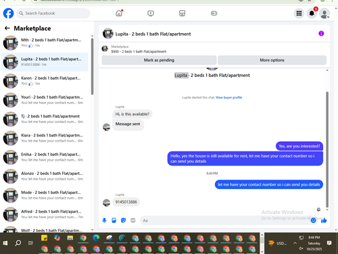Focus the Aa message input field
The height and width of the screenshot is (254, 338).
(x=225, y=220)
